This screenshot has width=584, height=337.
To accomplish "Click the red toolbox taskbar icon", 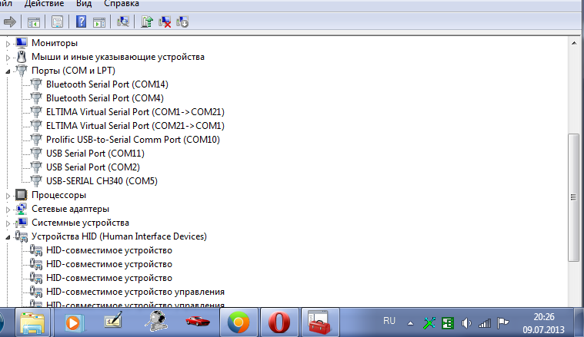I will coord(319,322).
